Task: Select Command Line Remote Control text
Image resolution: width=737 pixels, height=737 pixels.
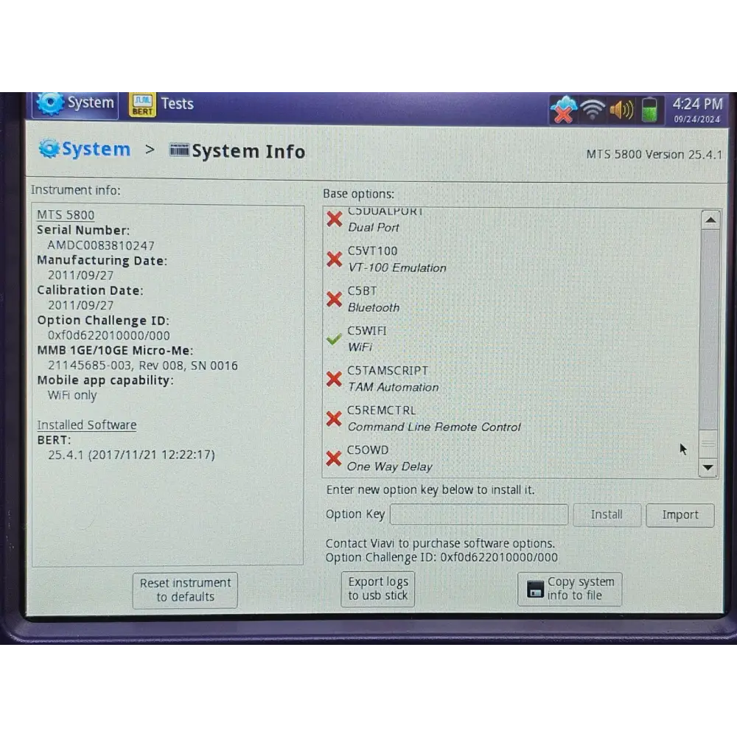Action: pos(434,427)
